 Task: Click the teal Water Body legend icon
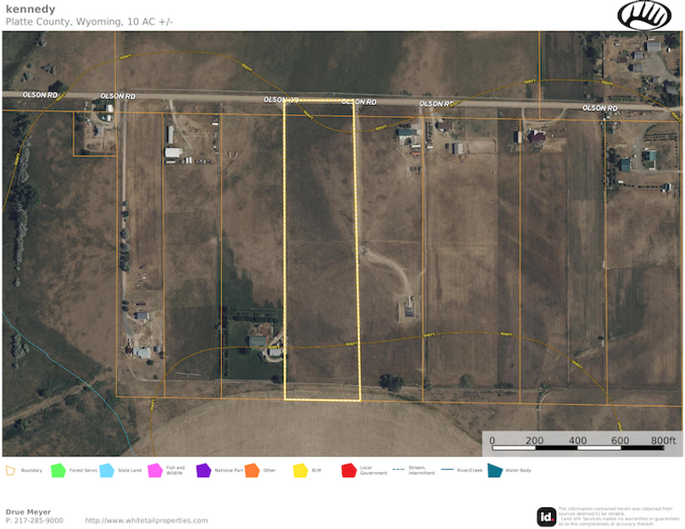click(494, 470)
